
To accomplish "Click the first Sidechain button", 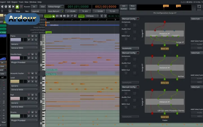I will (x=197, y=19).
